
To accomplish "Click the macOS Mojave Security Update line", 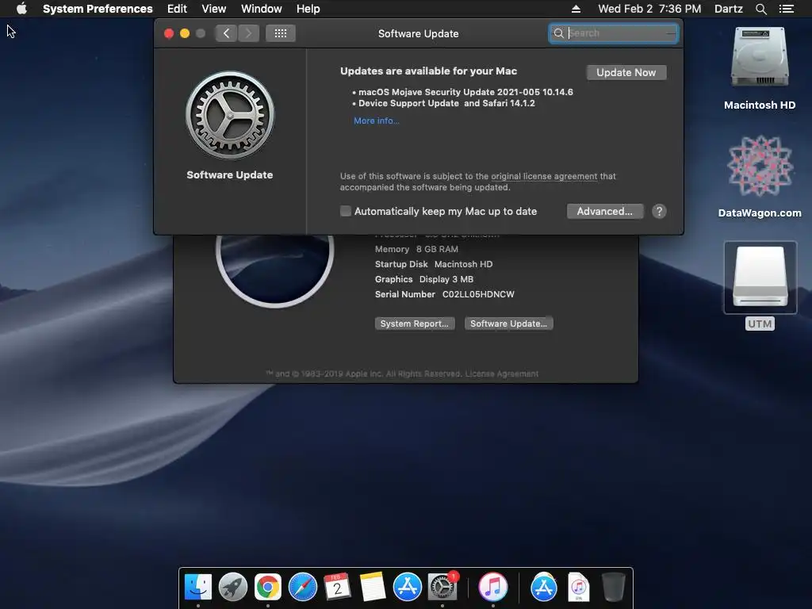I will (x=465, y=92).
